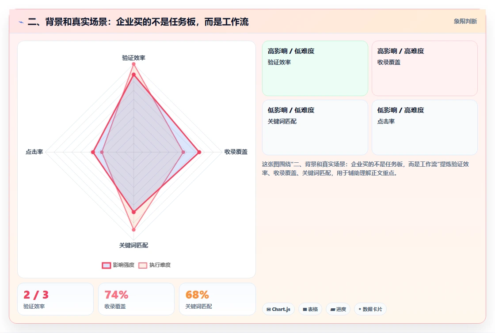Screen dimensions: 495x333
Task: Toggle the 执行难度 legend series
Action: click(154, 265)
